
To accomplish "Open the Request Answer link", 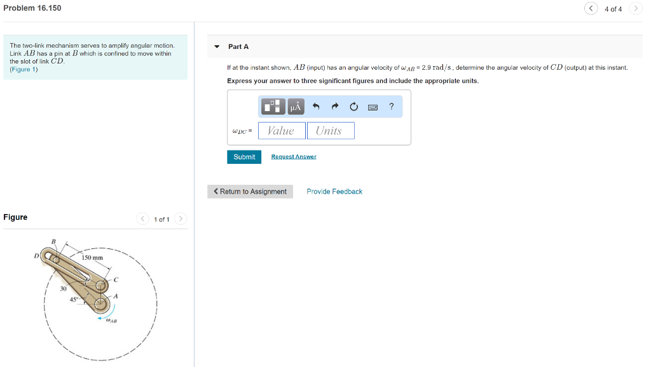I will (x=293, y=156).
